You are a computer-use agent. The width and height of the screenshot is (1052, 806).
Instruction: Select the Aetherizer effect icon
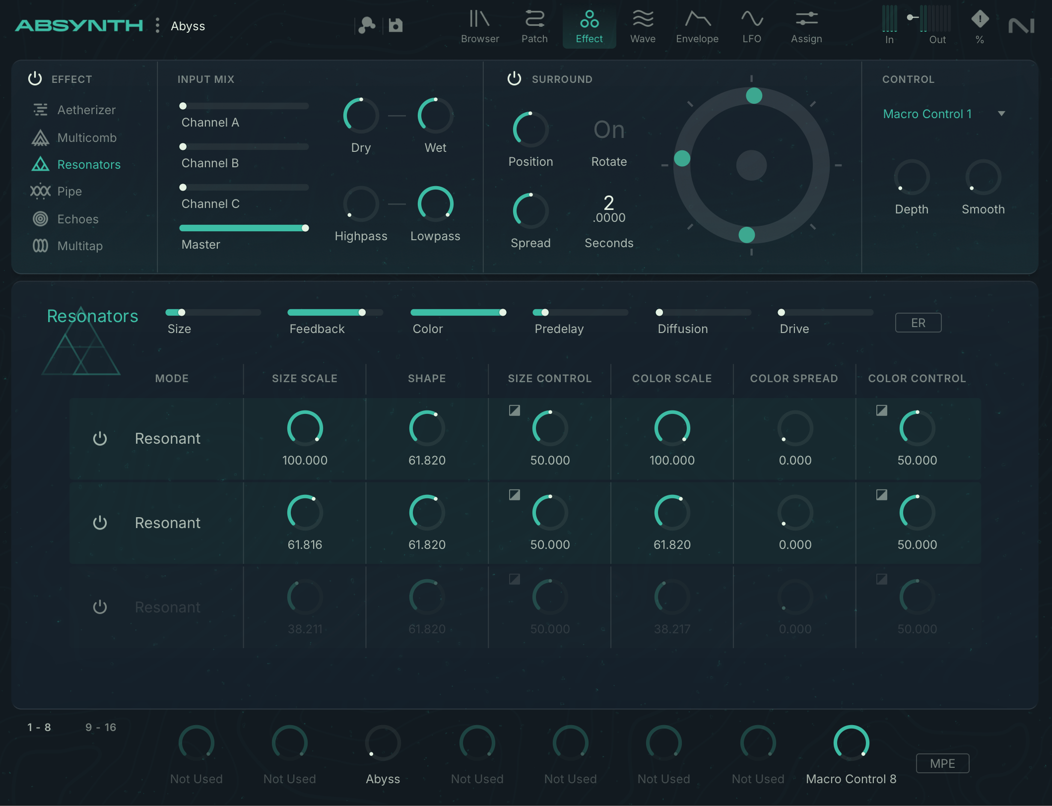[x=40, y=110]
